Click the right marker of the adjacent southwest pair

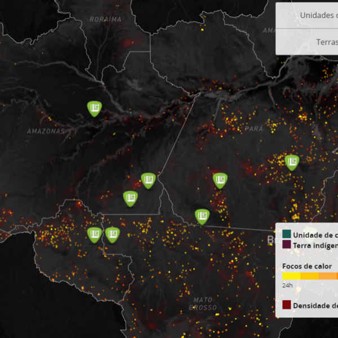coord(113,234)
